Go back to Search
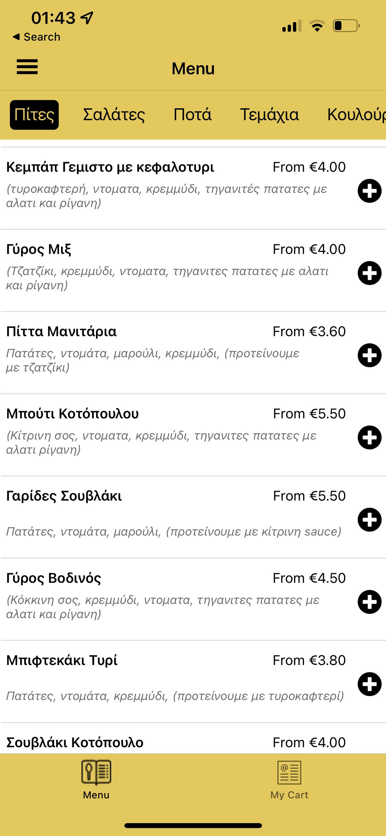This screenshot has width=386, height=836. tap(37, 37)
